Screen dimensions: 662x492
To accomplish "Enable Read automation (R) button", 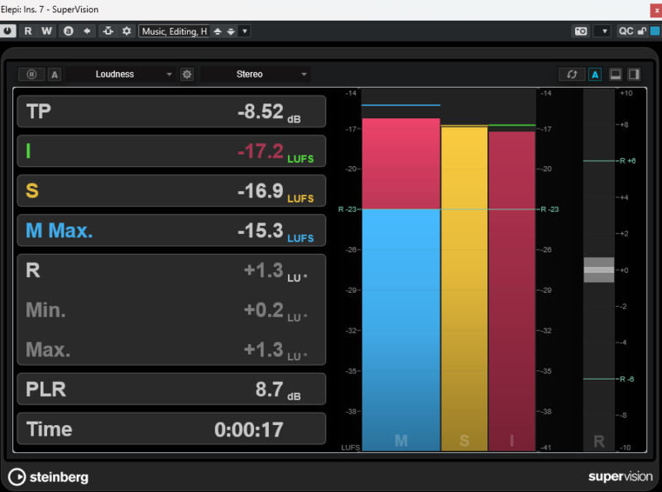I will coord(28,31).
